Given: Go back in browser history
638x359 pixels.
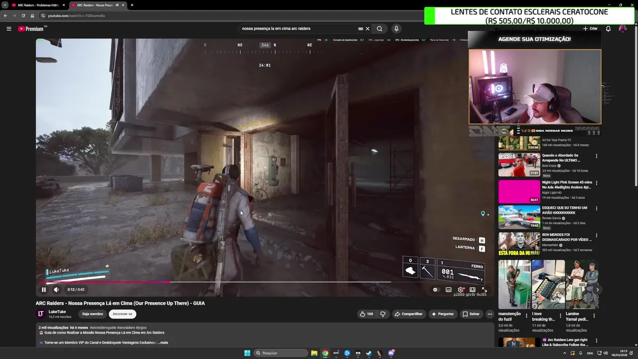Looking at the screenshot, I should tap(5, 15).
